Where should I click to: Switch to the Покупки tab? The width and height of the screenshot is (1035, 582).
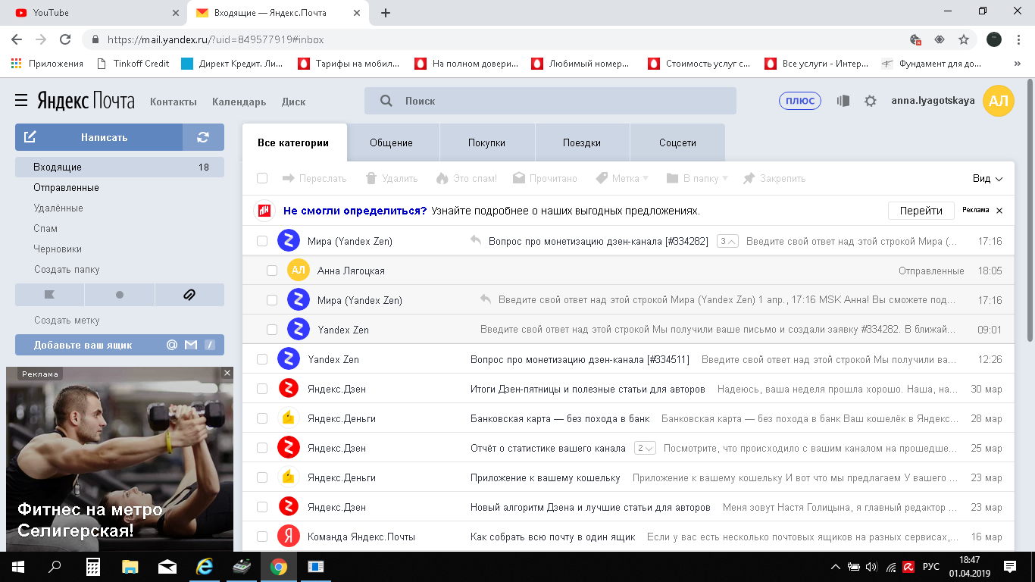[486, 142]
